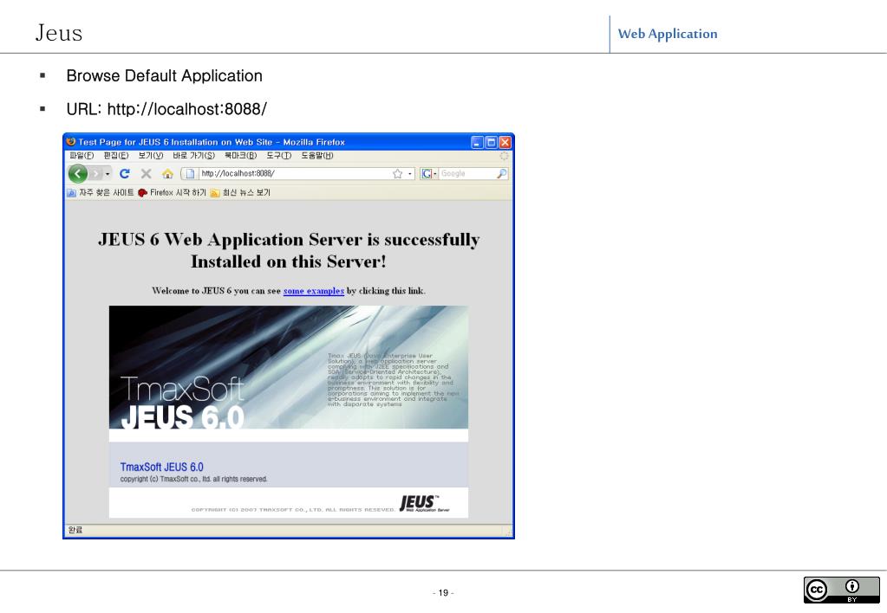Screen dimensions: 887x613
Task: Click the 'JEUS 6 Web Application Server' heading
Action: 289,250
